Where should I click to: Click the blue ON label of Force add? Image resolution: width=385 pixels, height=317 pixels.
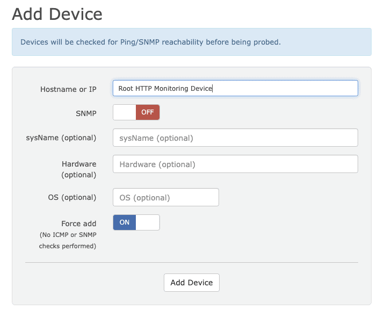click(125, 222)
